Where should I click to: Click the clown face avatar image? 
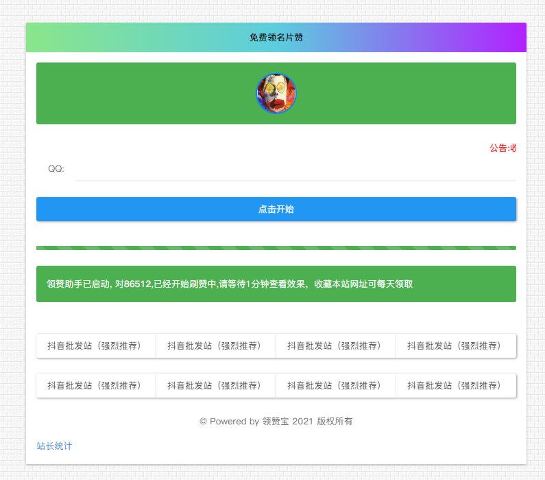pyautogui.click(x=276, y=93)
